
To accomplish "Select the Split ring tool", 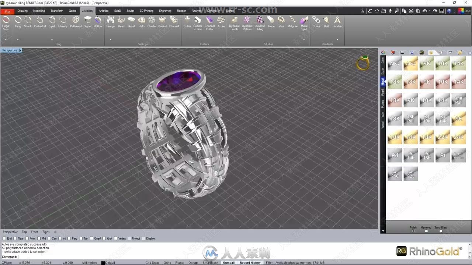I will (x=52, y=22).
